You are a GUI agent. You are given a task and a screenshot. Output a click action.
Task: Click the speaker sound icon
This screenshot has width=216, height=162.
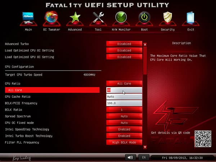[x=130, y=157]
